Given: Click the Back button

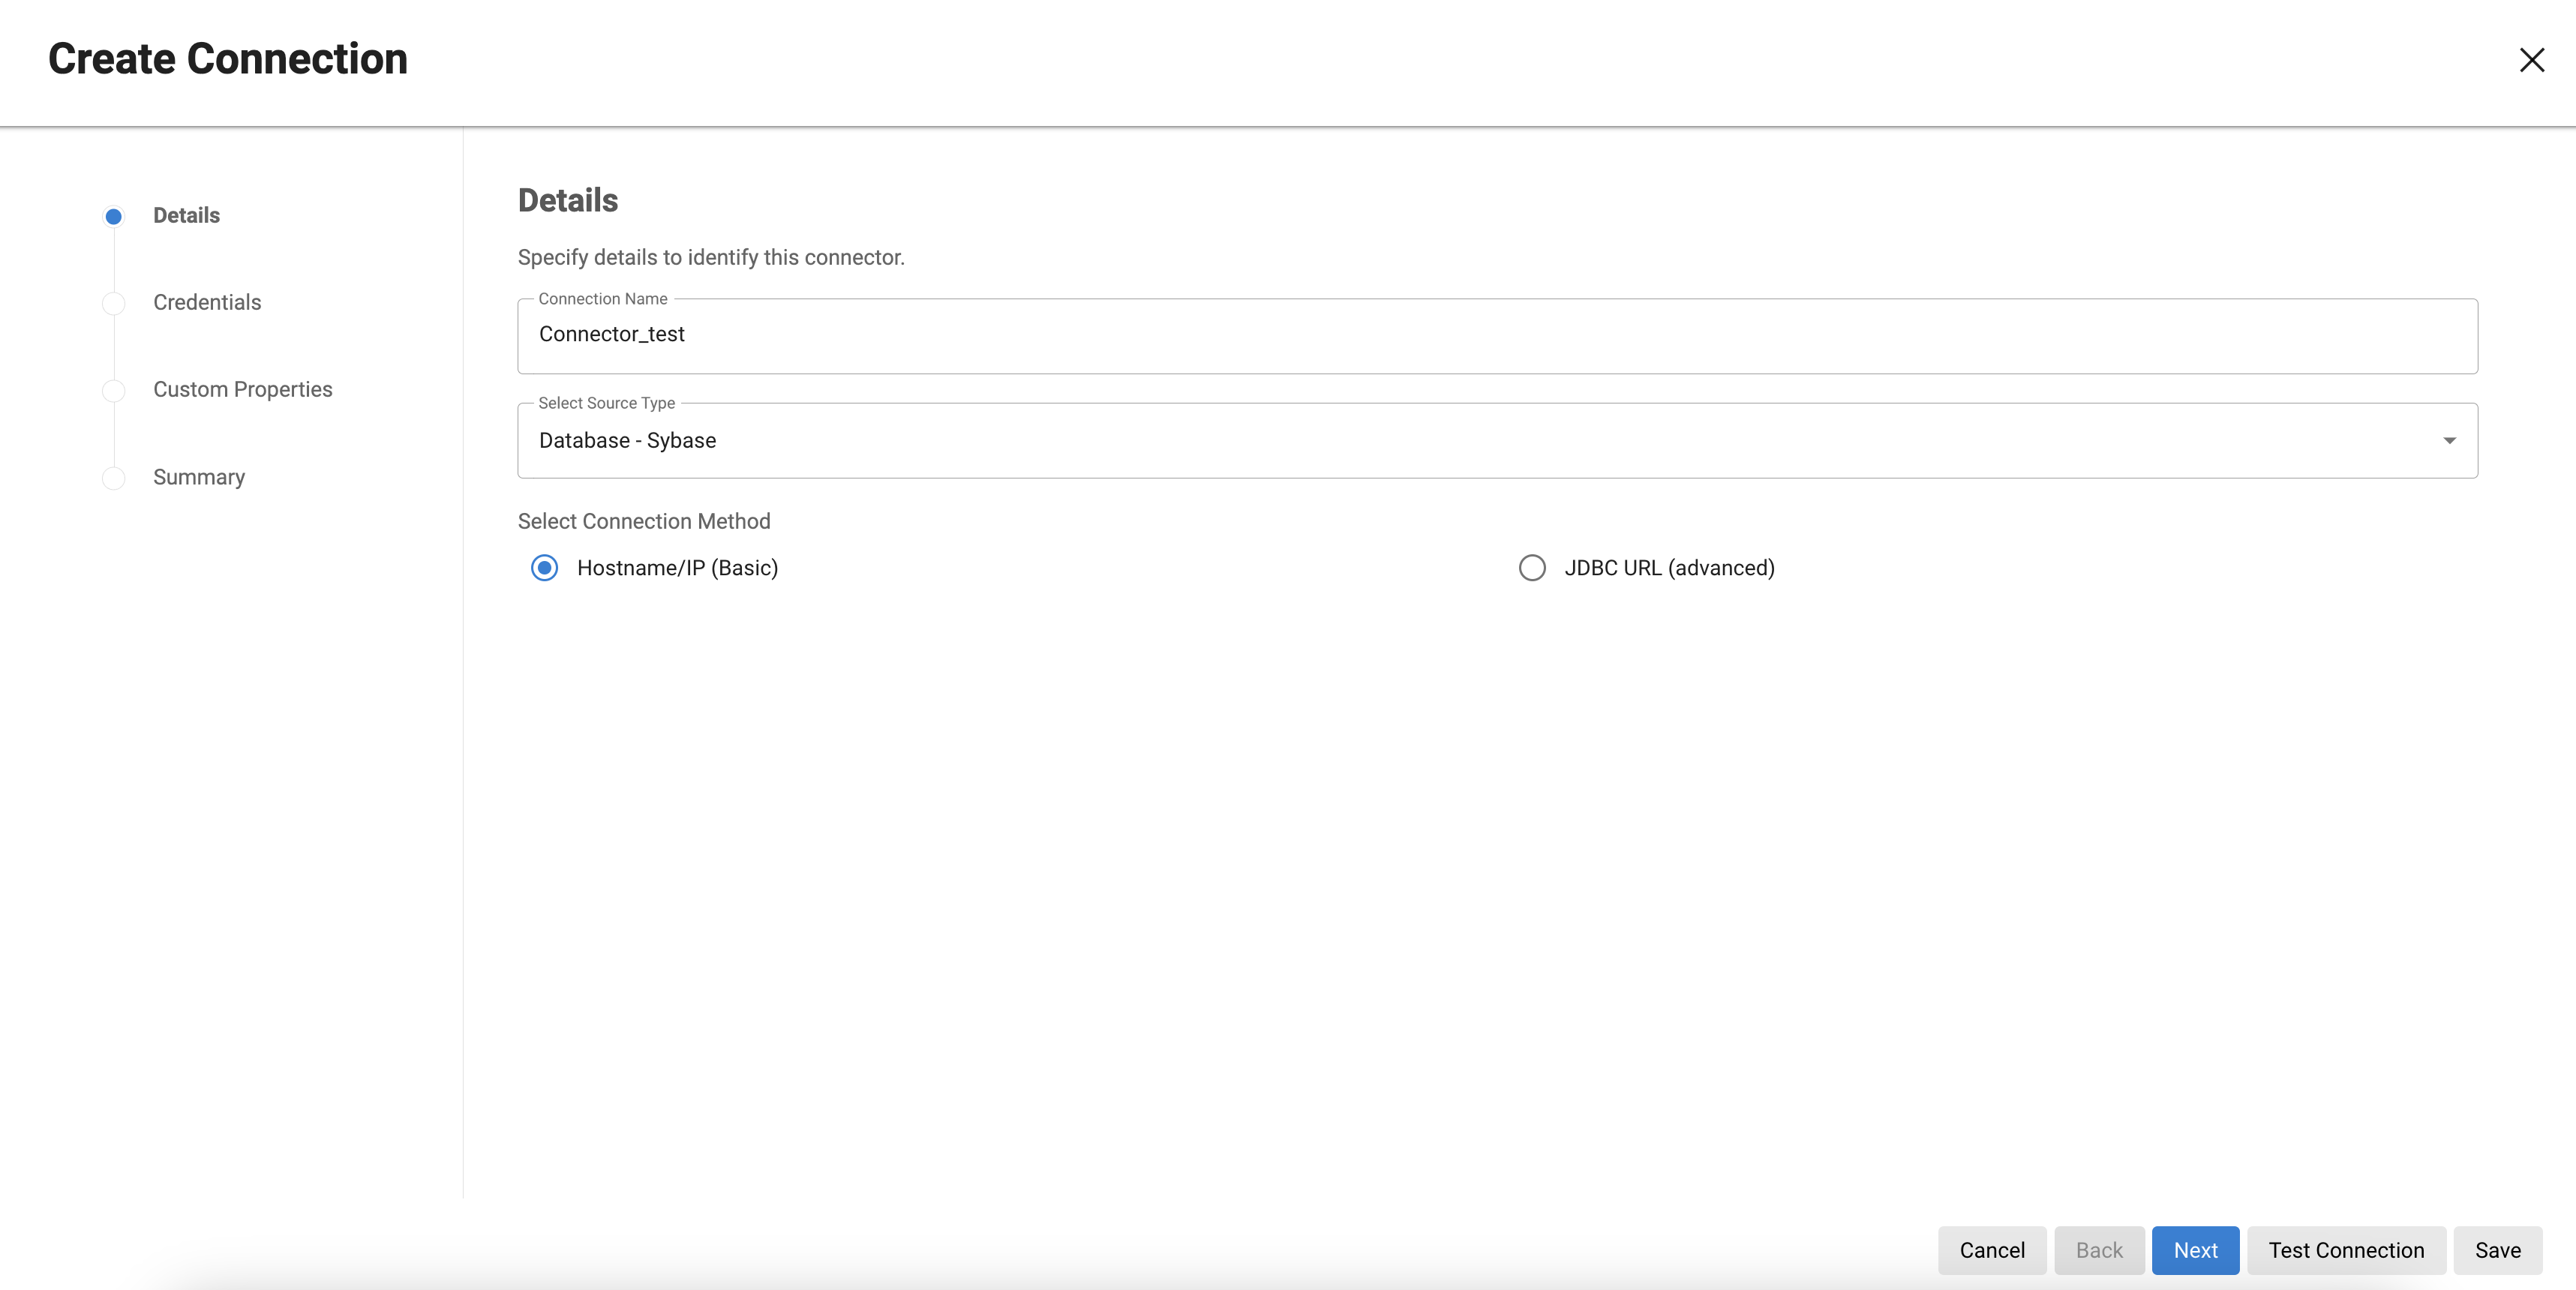Looking at the screenshot, I should point(2099,1250).
